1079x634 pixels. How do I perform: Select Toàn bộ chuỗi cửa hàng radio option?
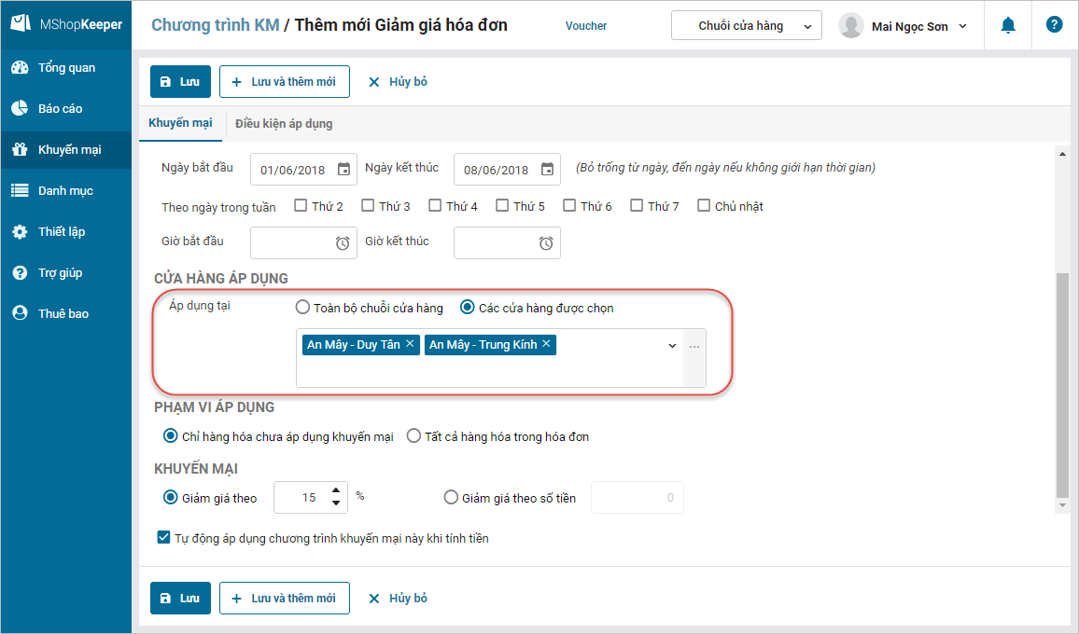point(302,308)
